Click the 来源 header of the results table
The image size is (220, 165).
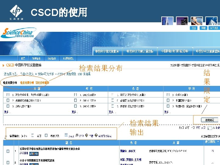tap(176, 143)
